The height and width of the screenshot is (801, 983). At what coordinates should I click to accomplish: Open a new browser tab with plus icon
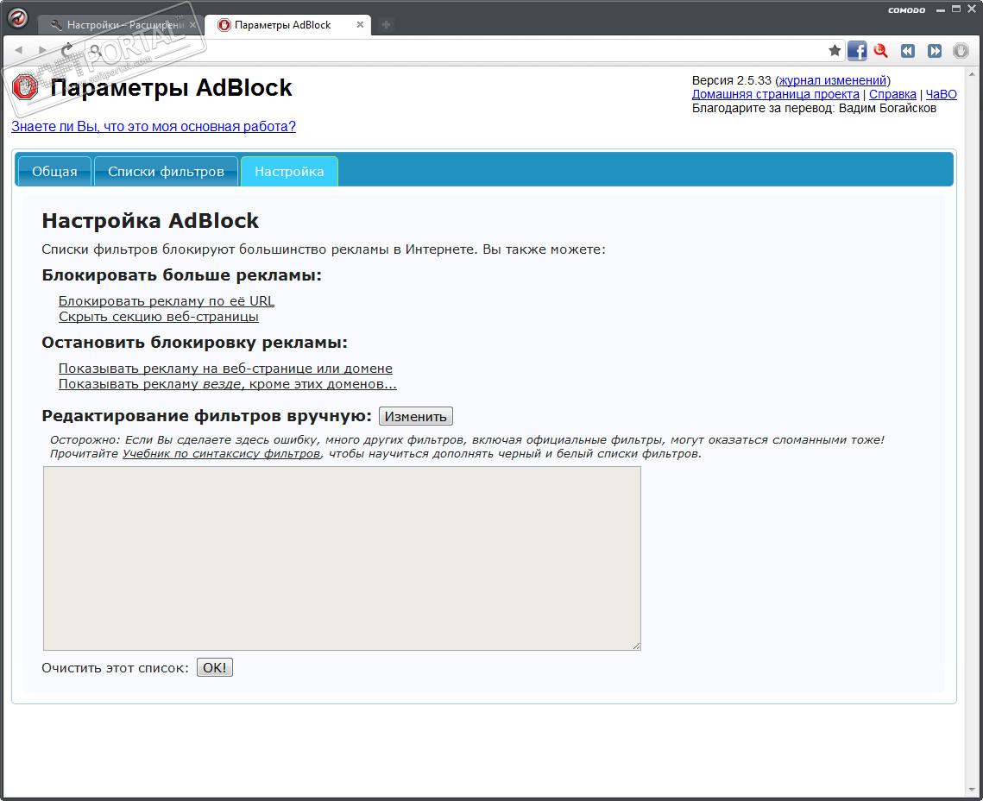(x=386, y=24)
